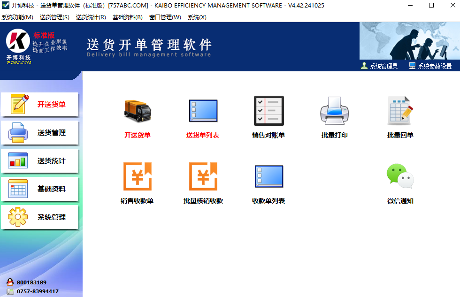
Task: Click the QQ icon beside 800183189
Action: (x=11, y=282)
